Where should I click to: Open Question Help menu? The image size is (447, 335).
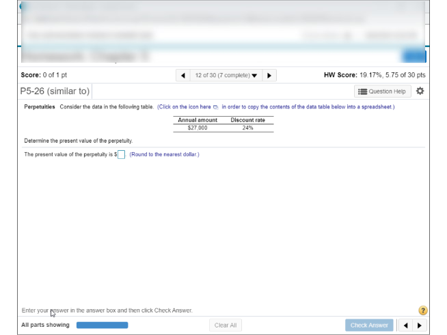tap(383, 91)
